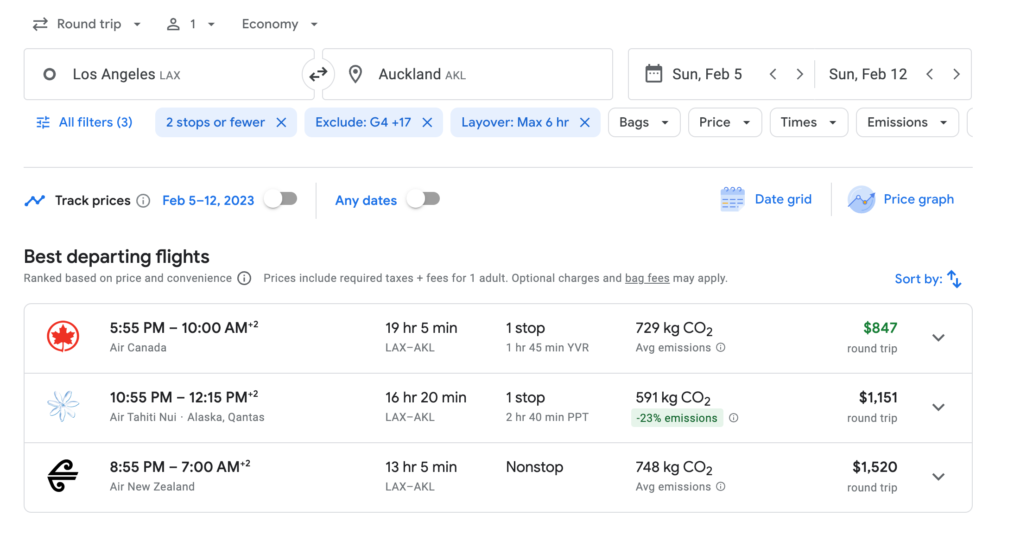Click the Sun, Feb 5 departure date field
Viewport: 1014px width, 535px height.
pyautogui.click(x=707, y=74)
